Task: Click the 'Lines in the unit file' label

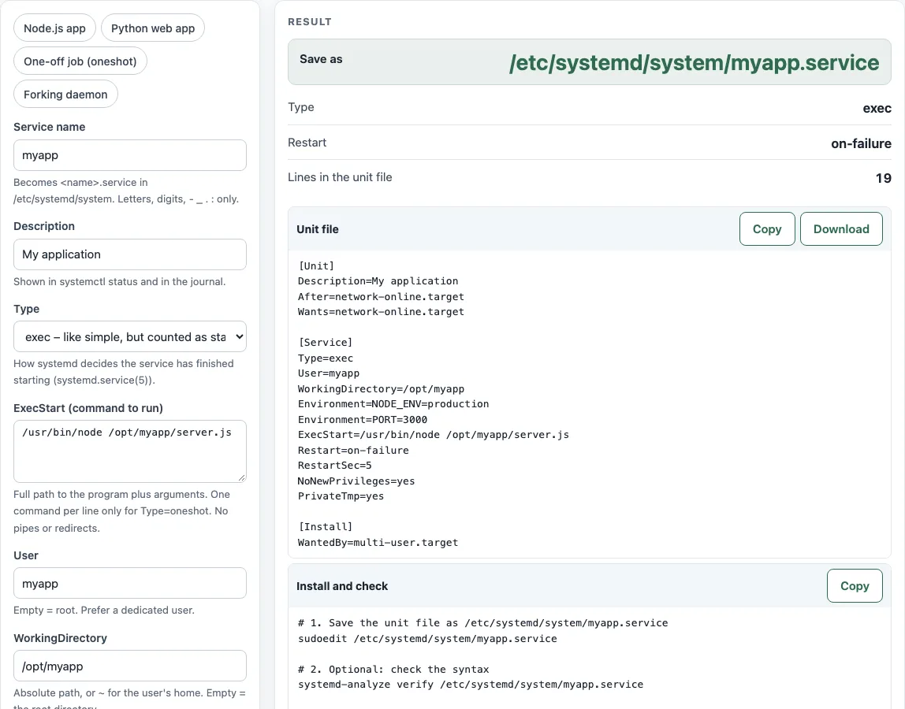Action: [x=340, y=177]
